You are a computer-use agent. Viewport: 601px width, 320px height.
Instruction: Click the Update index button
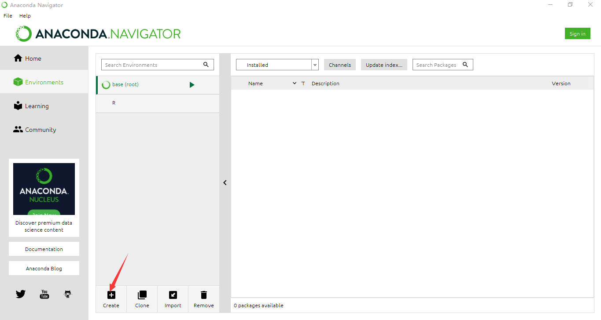[383, 64]
